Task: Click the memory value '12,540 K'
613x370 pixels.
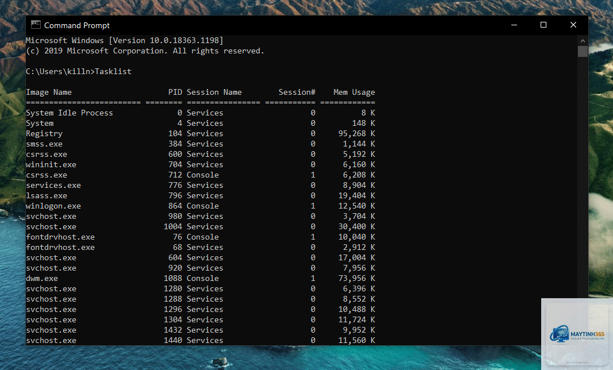Action: click(x=357, y=206)
